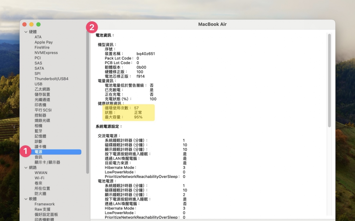Image resolution: width=355 pixels, height=221 pixels.
Task: Open 控制器 controller entry
Action: coord(40,115)
